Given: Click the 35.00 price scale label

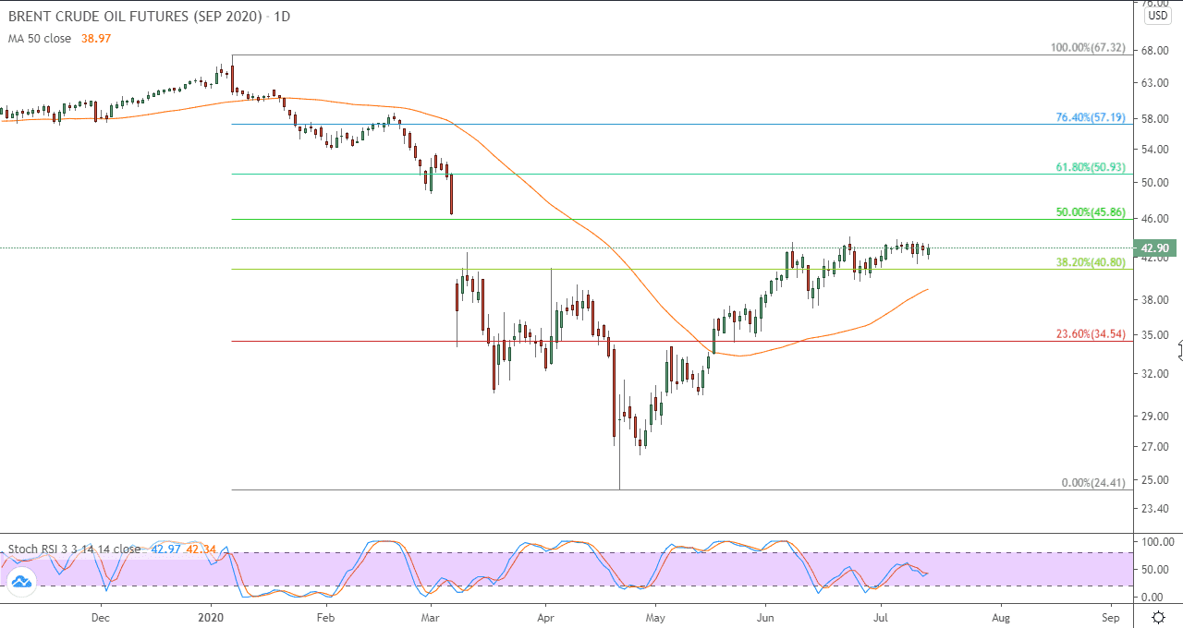Looking at the screenshot, I should (x=1156, y=335).
